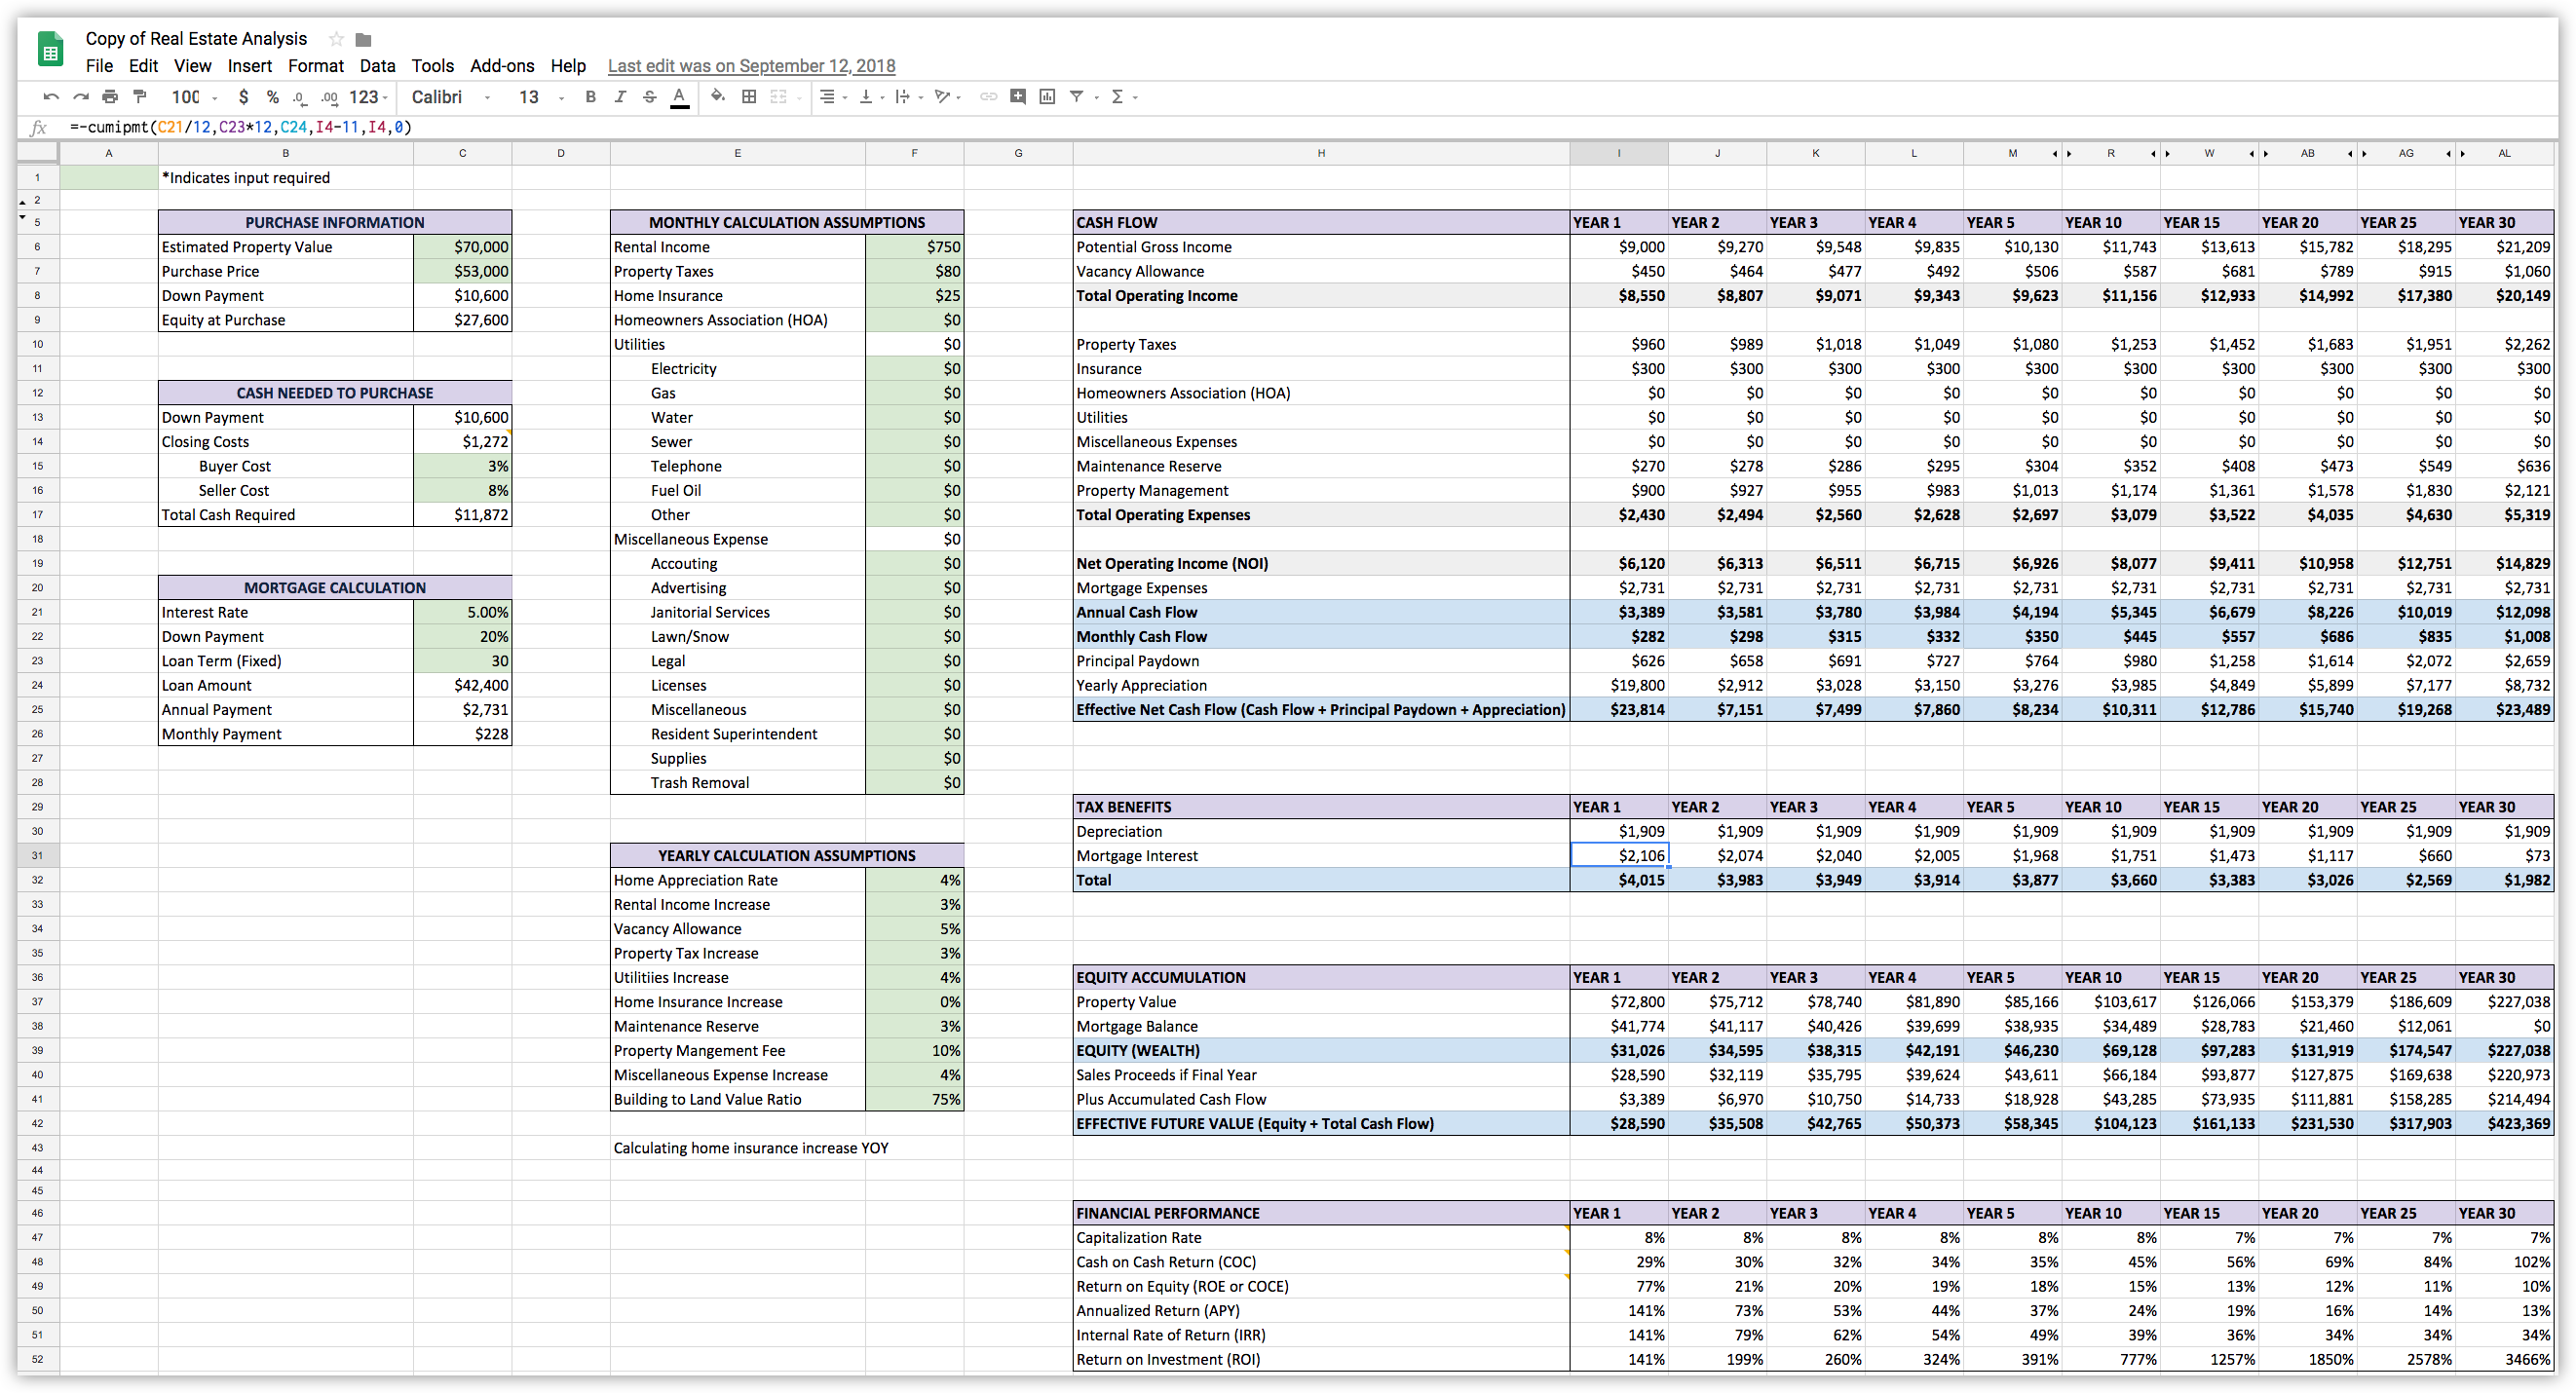Select the 75% Building to Land Value cell
The width and height of the screenshot is (2576, 1393).
point(914,1099)
